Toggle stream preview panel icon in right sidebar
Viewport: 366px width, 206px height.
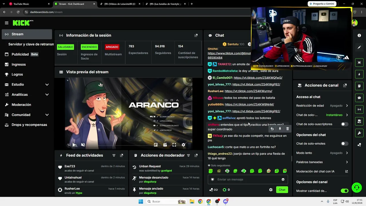pyautogui.click(x=359, y=62)
